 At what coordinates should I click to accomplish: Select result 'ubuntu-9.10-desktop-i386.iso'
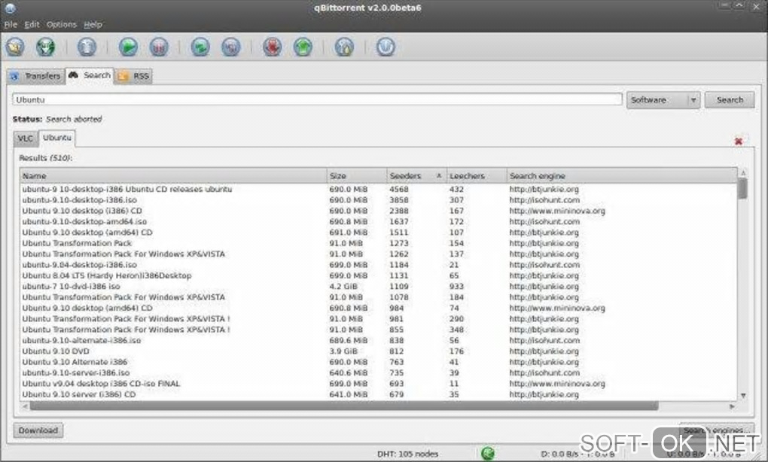(x=378, y=199)
